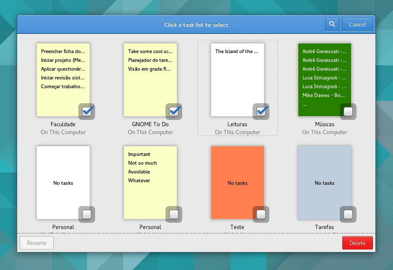The height and width of the screenshot is (270, 393).
Task: Click the "Leituras" list name
Action: click(x=237, y=124)
